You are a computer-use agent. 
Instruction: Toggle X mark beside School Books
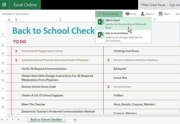tap(108, 87)
